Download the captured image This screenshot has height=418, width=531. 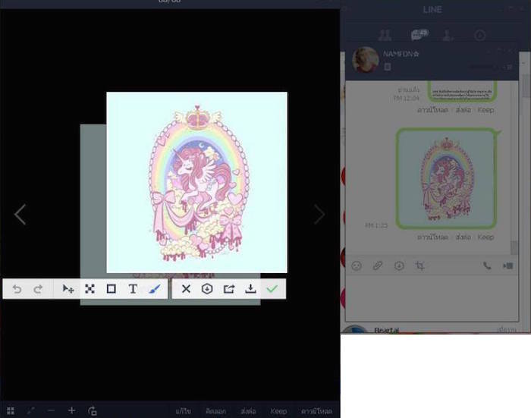tap(250, 289)
